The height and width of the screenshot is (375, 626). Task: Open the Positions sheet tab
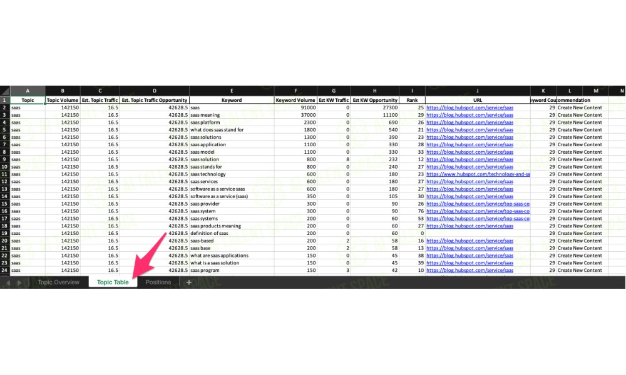pos(158,282)
